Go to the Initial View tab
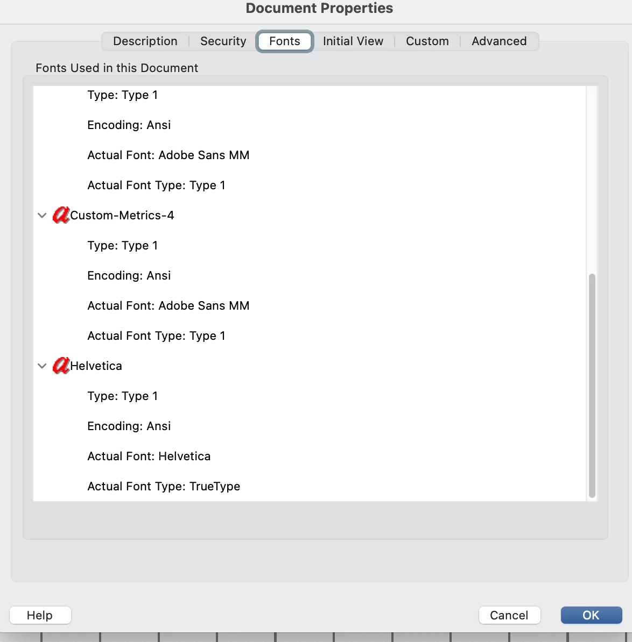Image resolution: width=632 pixels, height=642 pixels. [x=353, y=41]
